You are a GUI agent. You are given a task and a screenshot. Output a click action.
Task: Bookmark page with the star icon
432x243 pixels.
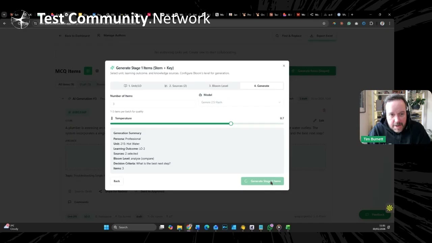pos(324,24)
